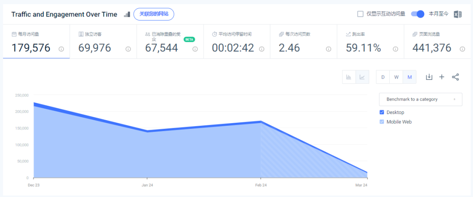Viewport: 473px width, 197px height.
Task: Select weekly granularity W tab
Action: (396, 77)
